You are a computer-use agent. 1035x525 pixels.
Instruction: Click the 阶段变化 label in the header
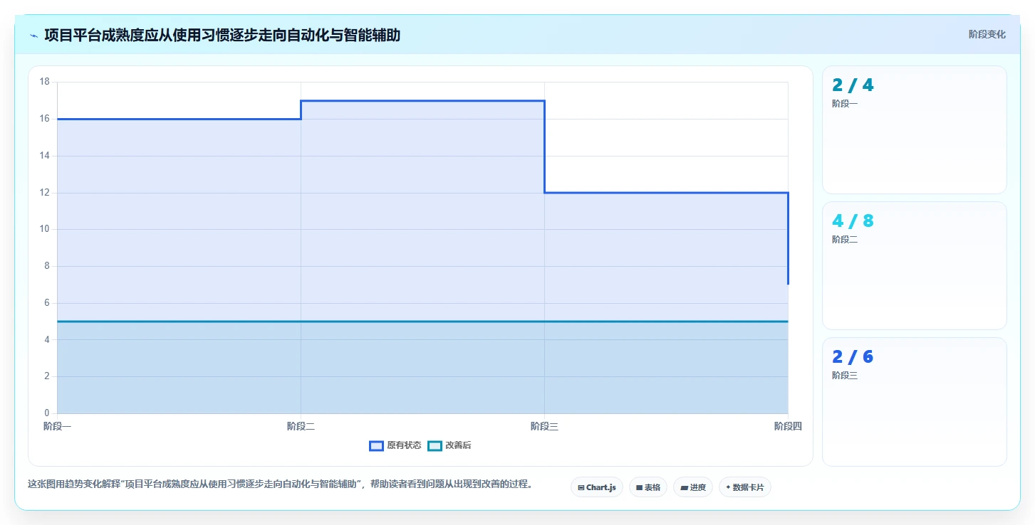click(x=987, y=34)
